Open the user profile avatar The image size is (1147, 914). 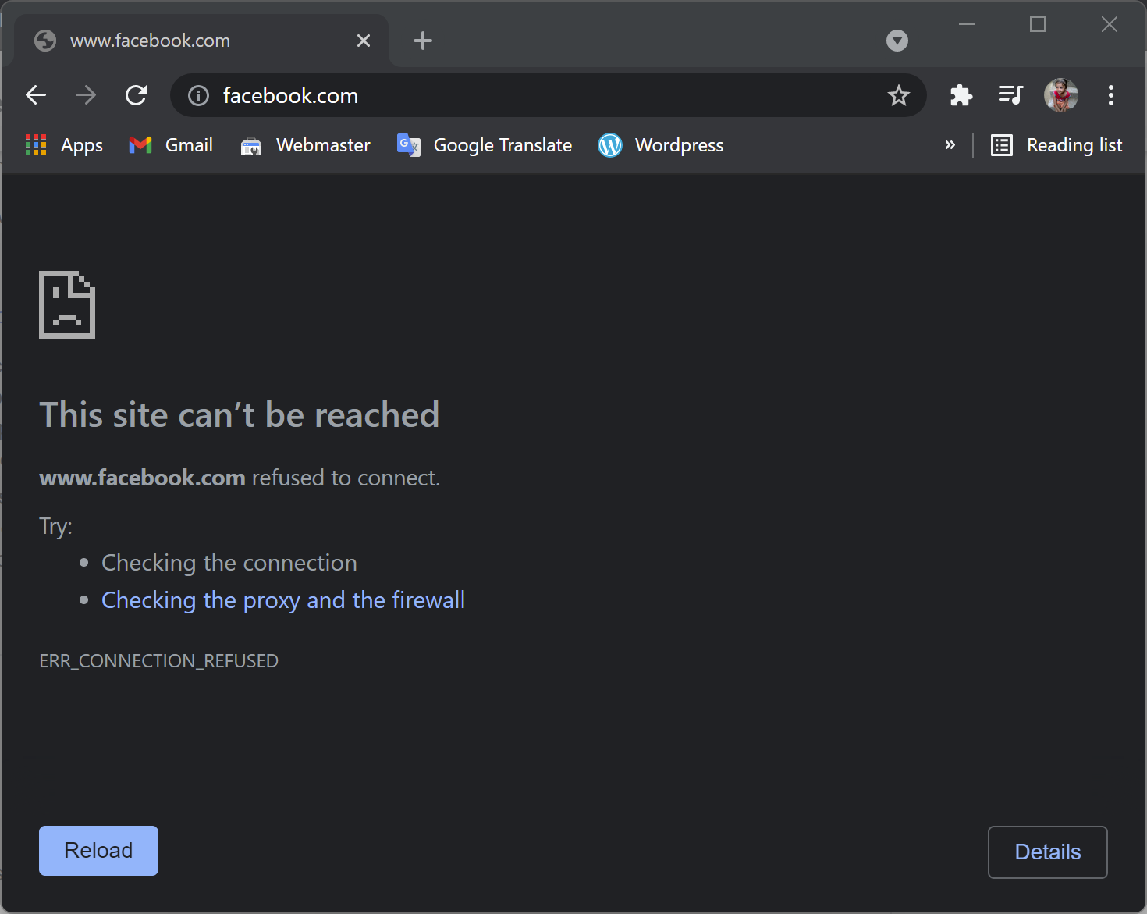[x=1061, y=95]
